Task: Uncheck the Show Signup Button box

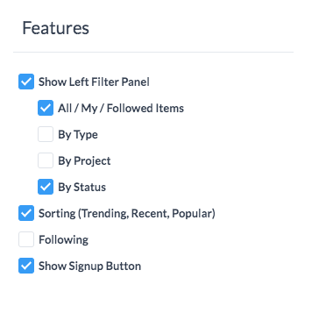Action: 26,266
